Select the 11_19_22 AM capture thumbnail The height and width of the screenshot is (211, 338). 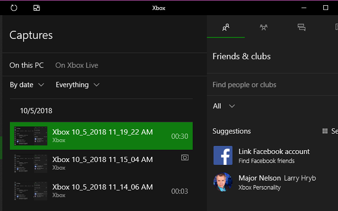click(x=31, y=136)
